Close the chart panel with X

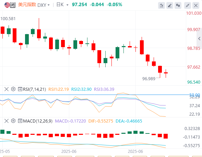point(196,5)
